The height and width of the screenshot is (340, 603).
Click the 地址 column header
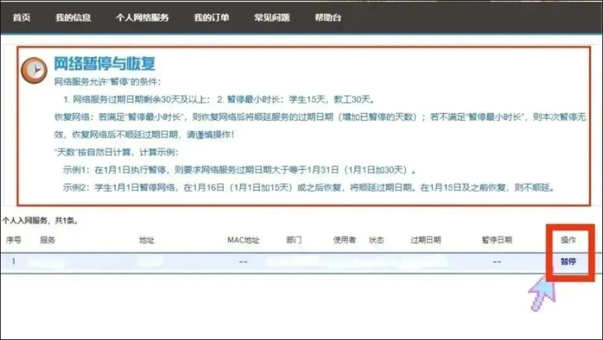pyautogui.click(x=147, y=240)
